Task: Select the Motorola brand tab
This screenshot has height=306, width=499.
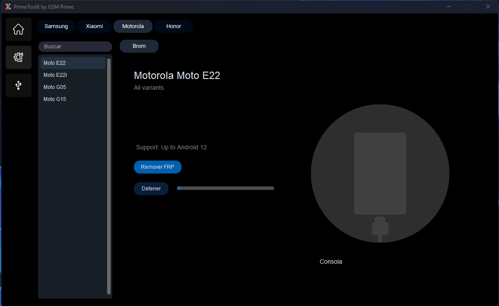Action: 133,26
